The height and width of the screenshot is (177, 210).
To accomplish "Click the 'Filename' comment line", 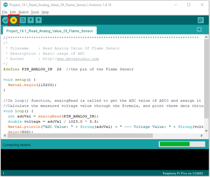I will 63,48.
